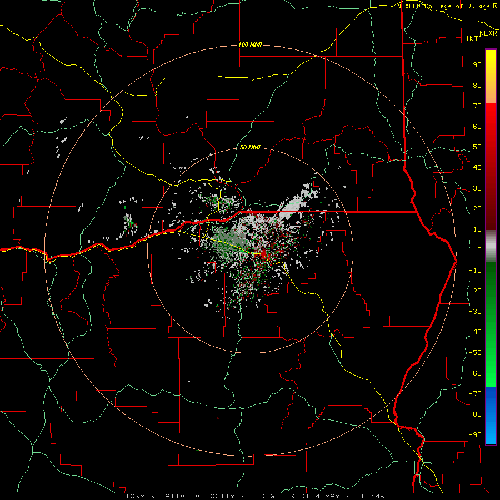Screen dimensions: 500x500
Task: Click the 20 value on velocity scale
Action: coord(477,208)
